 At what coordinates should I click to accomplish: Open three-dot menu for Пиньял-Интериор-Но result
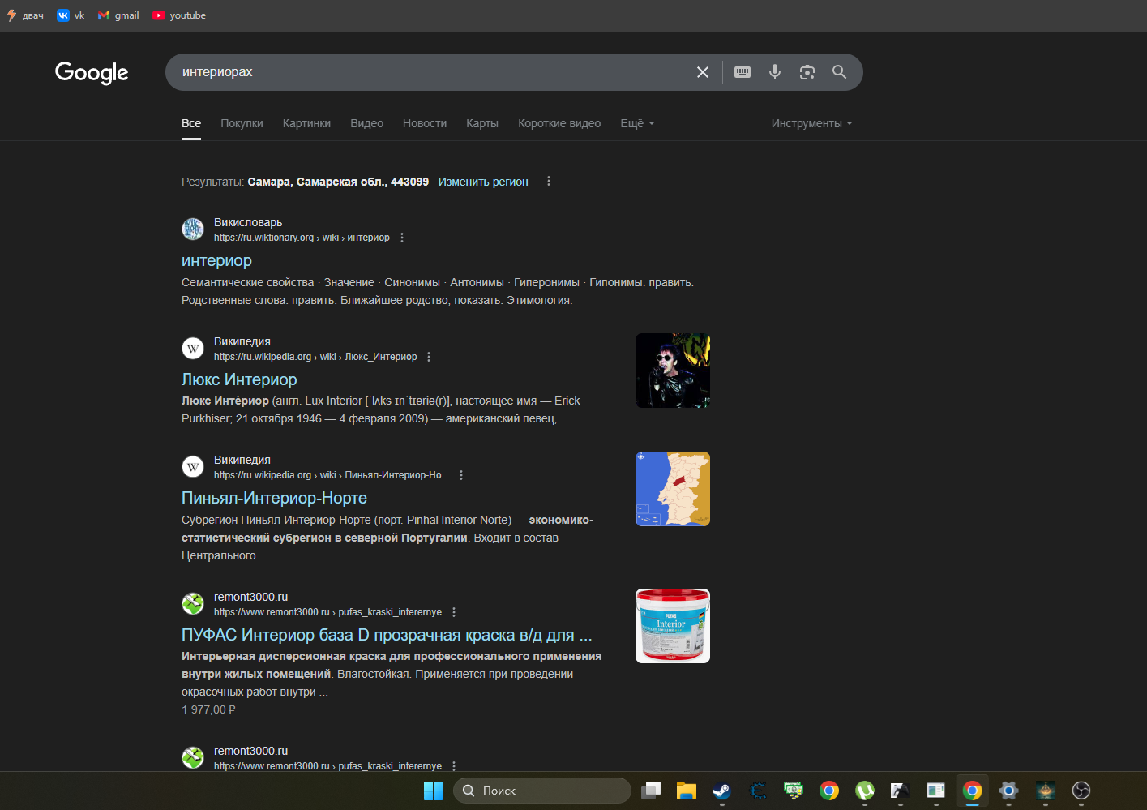coord(461,475)
